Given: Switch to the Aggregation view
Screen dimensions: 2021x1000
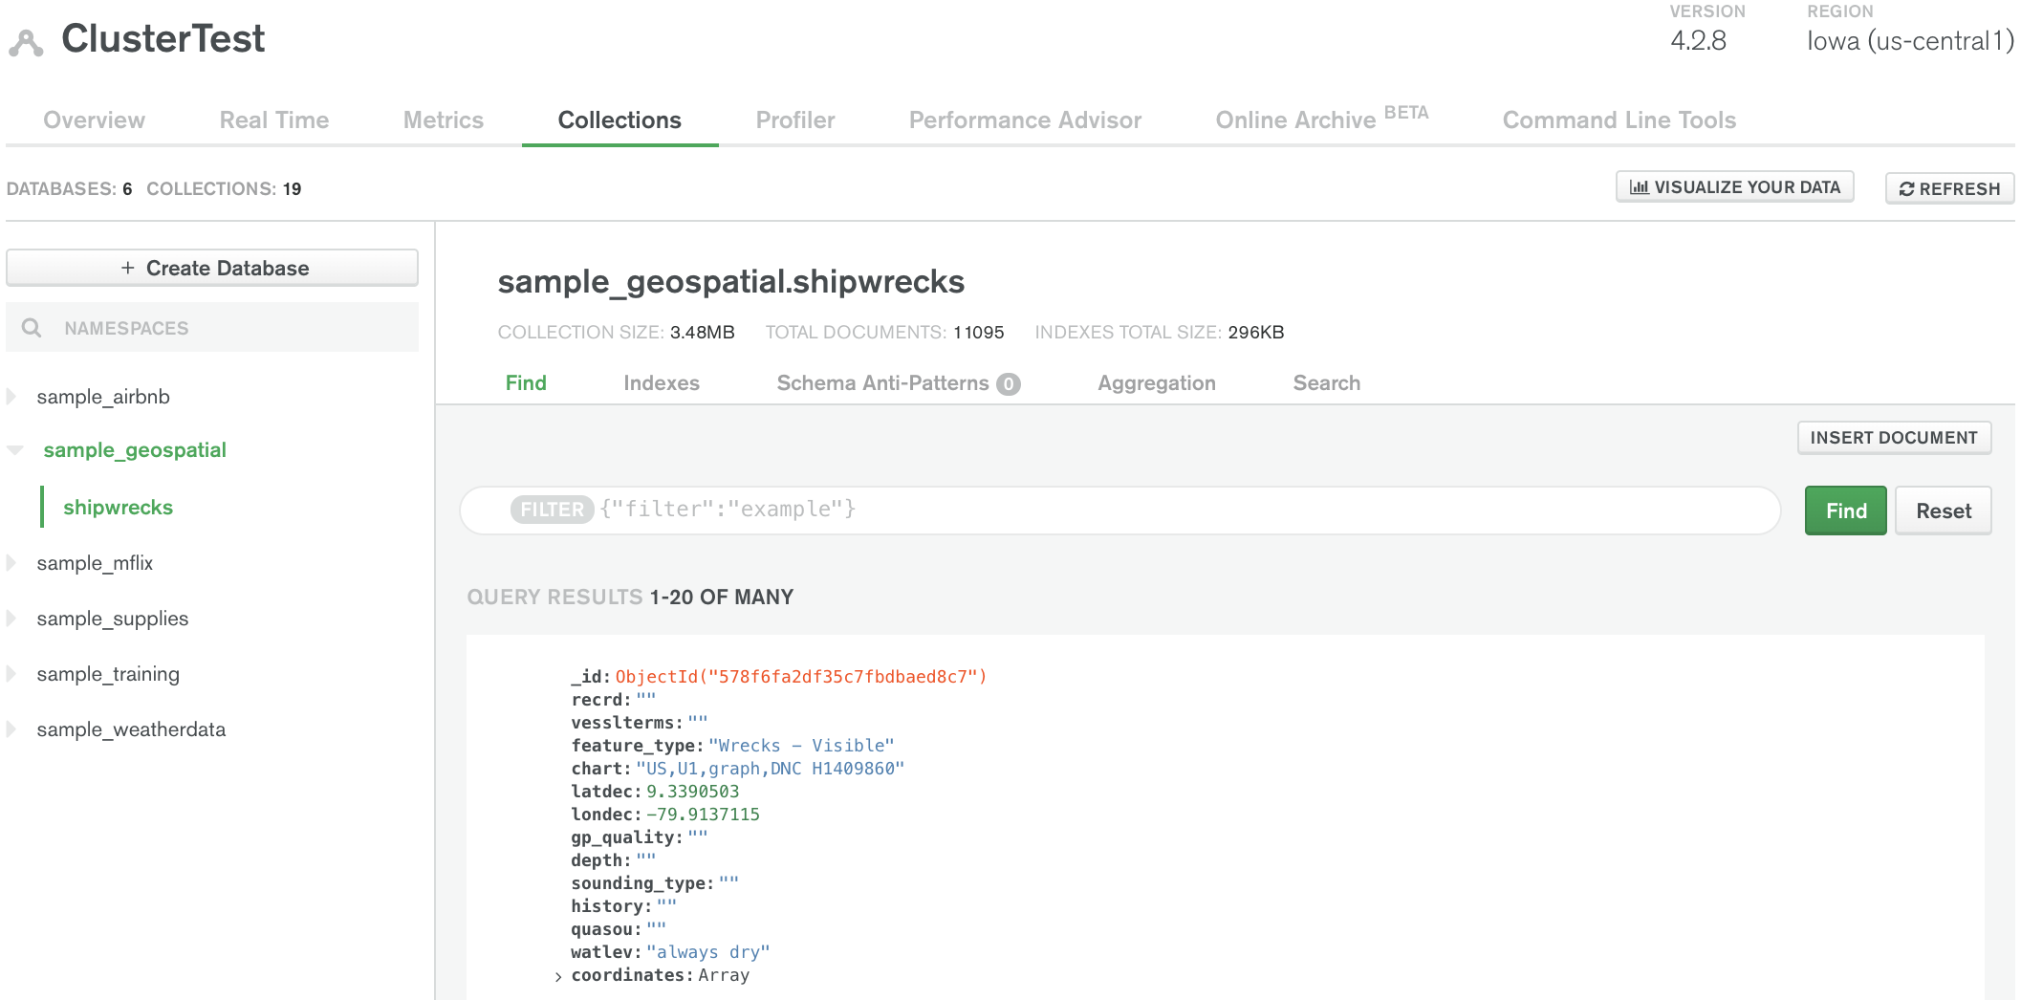Looking at the screenshot, I should 1156,382.
